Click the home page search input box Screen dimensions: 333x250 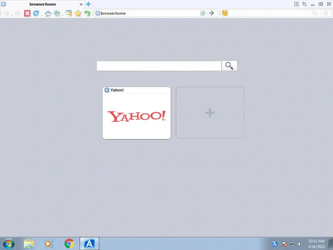pos(159,66)
